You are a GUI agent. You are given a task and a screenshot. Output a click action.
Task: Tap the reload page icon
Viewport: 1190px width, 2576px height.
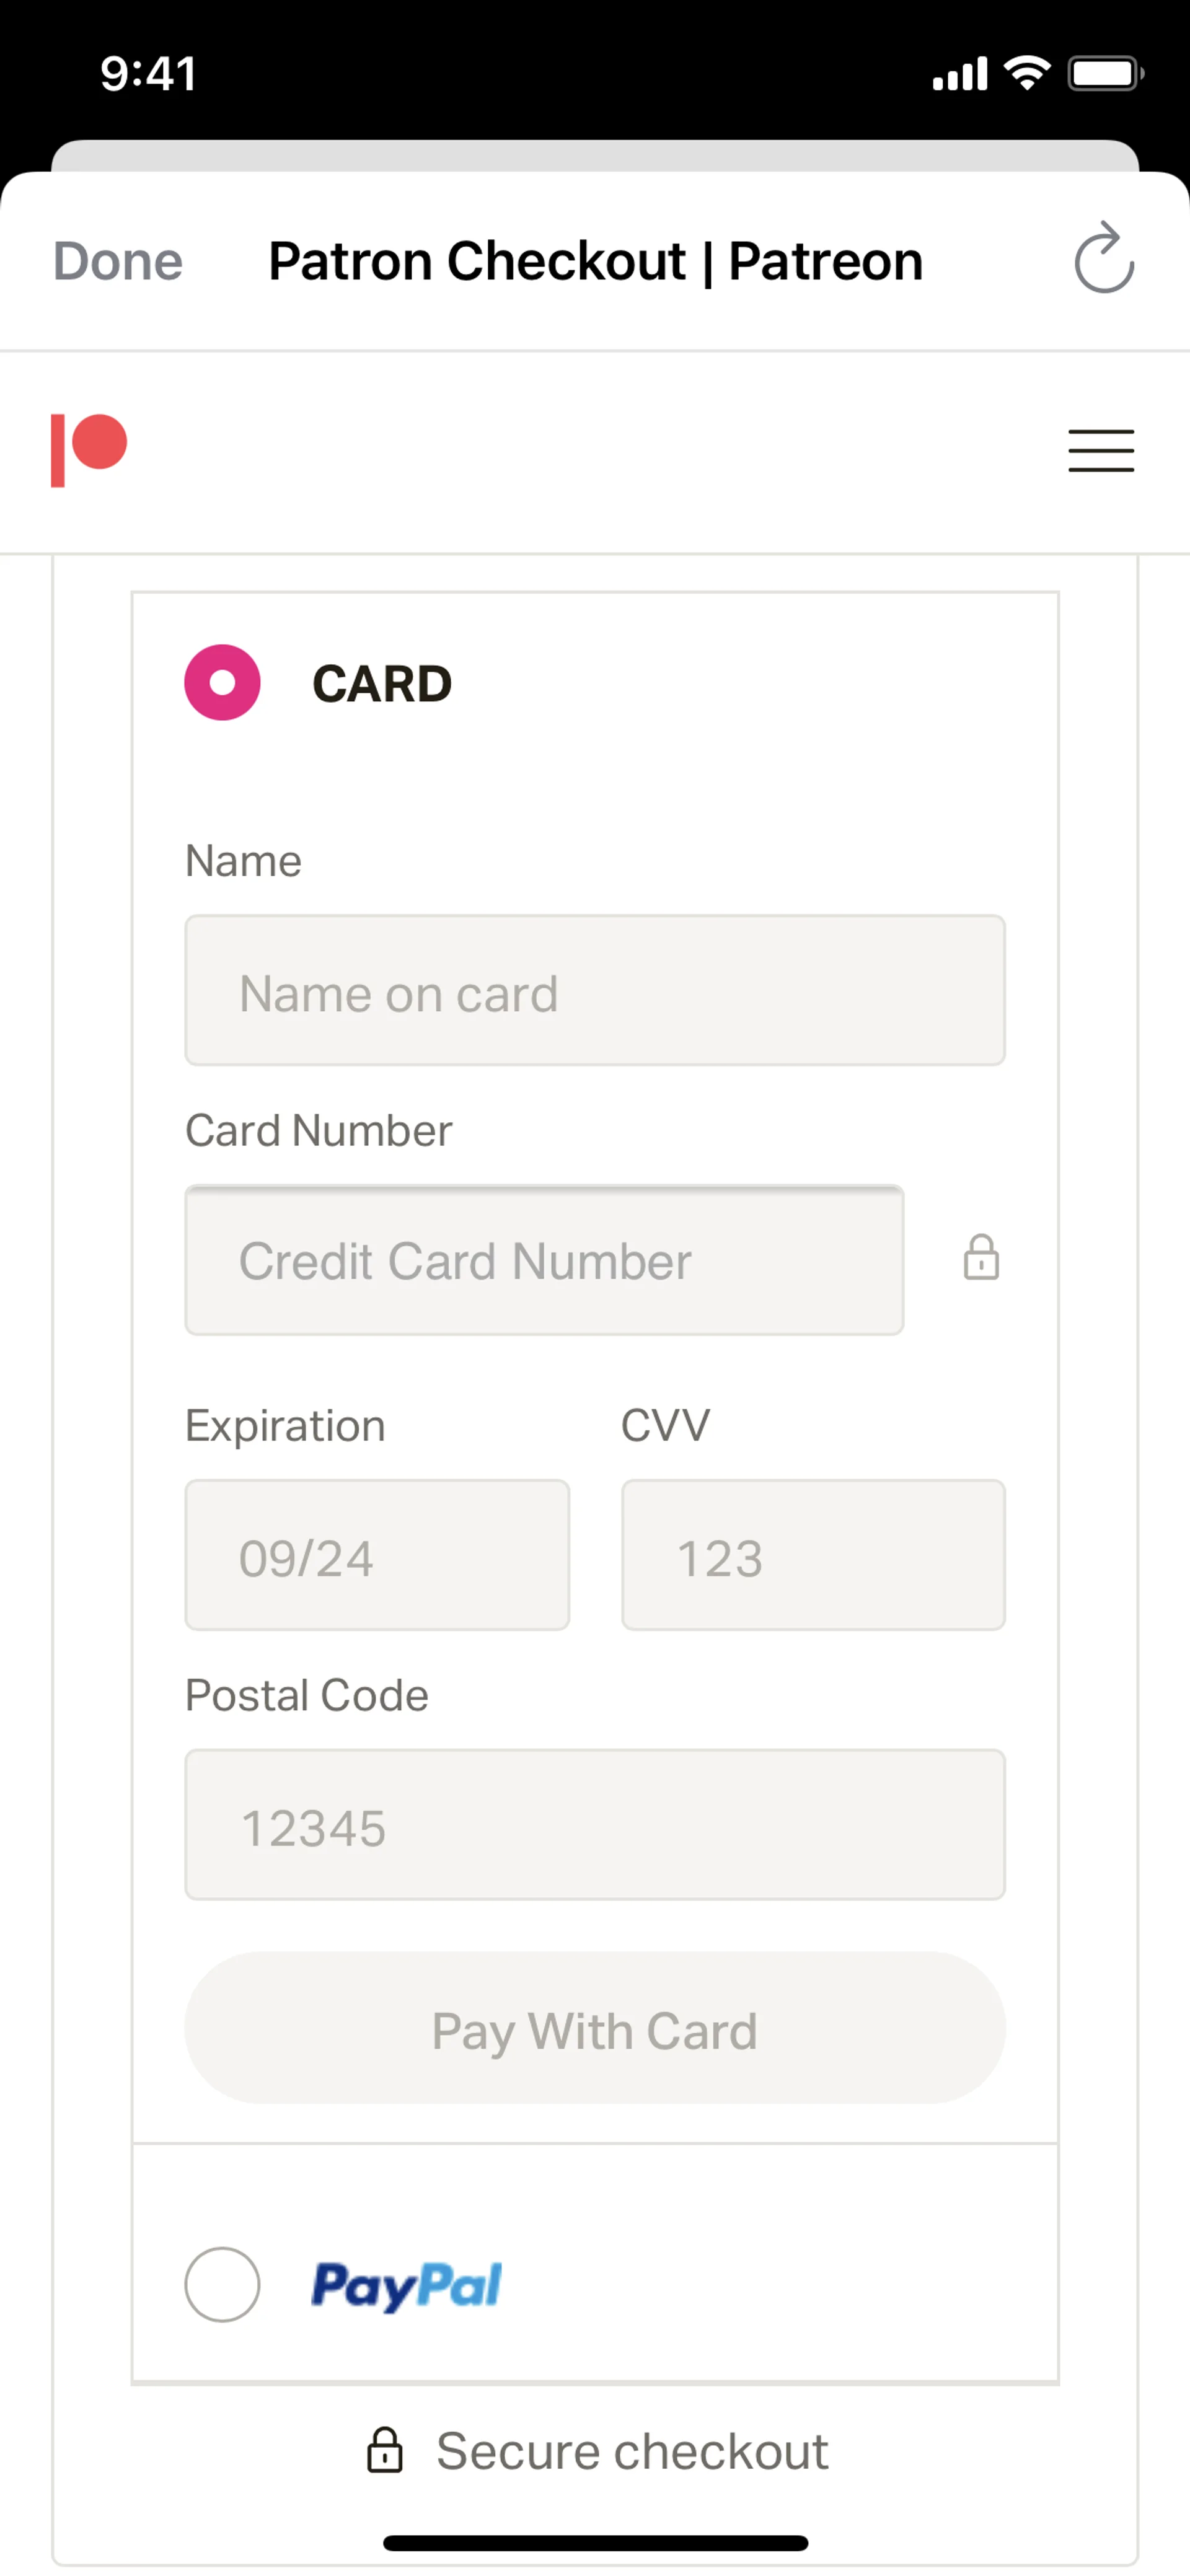click(1104, 260)
